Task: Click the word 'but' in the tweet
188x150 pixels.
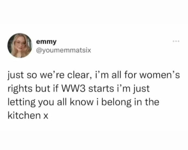Action: click(x=43, y=89)
